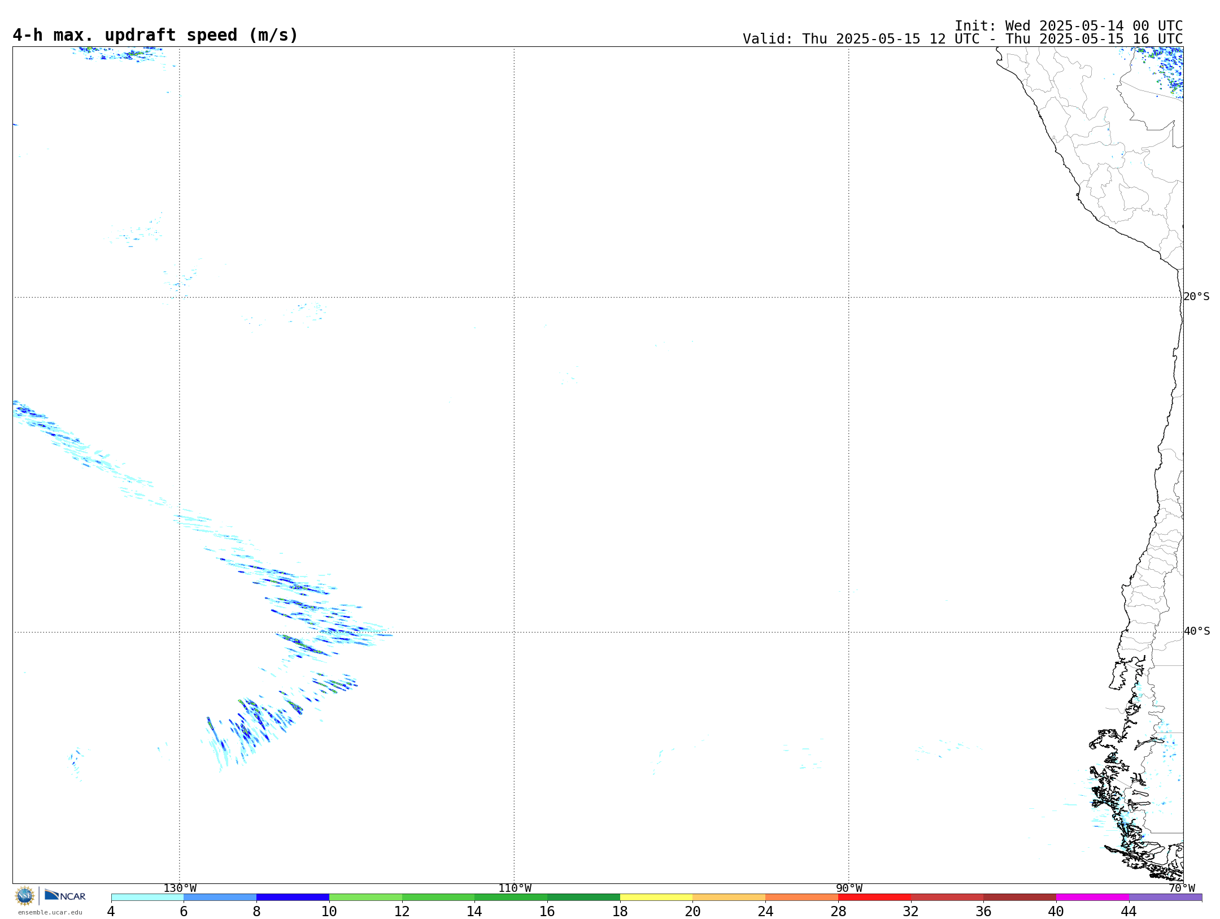Click the 110°W longitude label
The width and height of the screenshot is (1220, 919).
pyautogui.click(x=515, y=888)
